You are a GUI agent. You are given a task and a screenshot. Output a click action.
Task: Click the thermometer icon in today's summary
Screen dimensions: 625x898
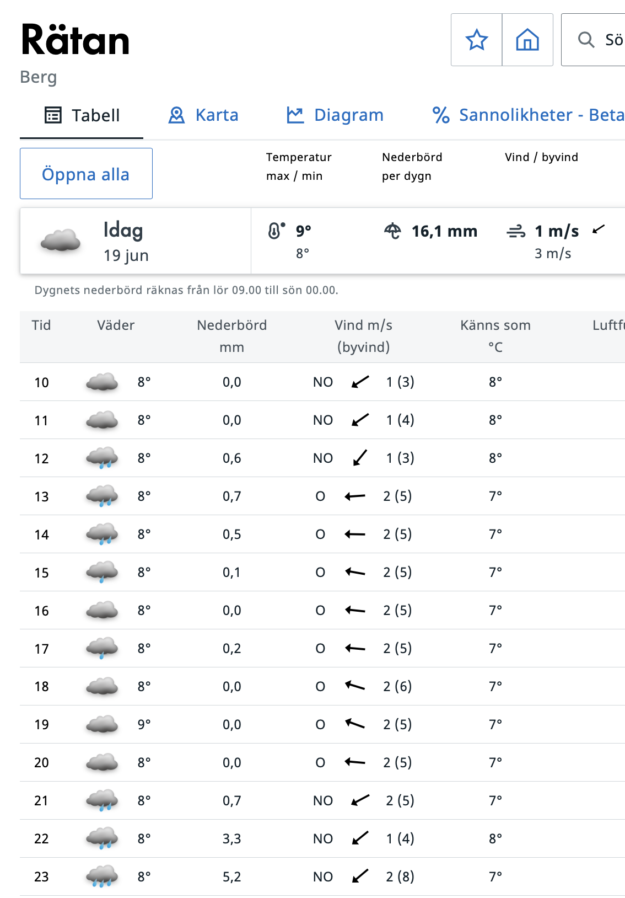click(x=276, y=231)
